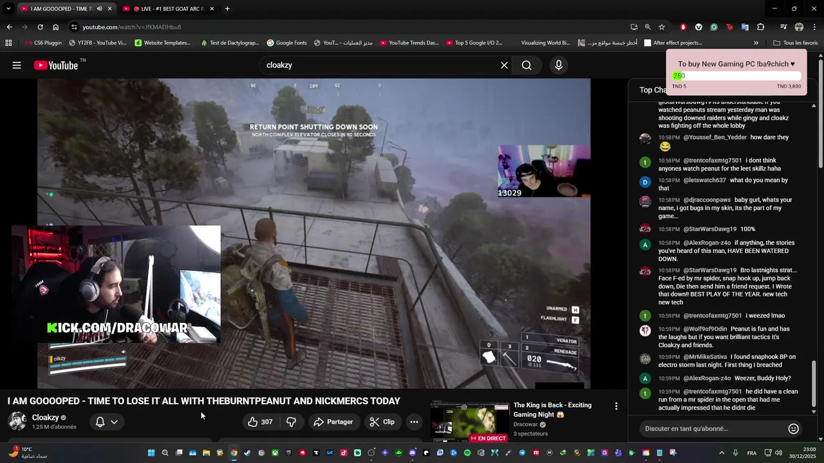The height and width of the screenshot is (463, 824).
Task: Open the Website Templates bookmark
Action: coord(163,43)
